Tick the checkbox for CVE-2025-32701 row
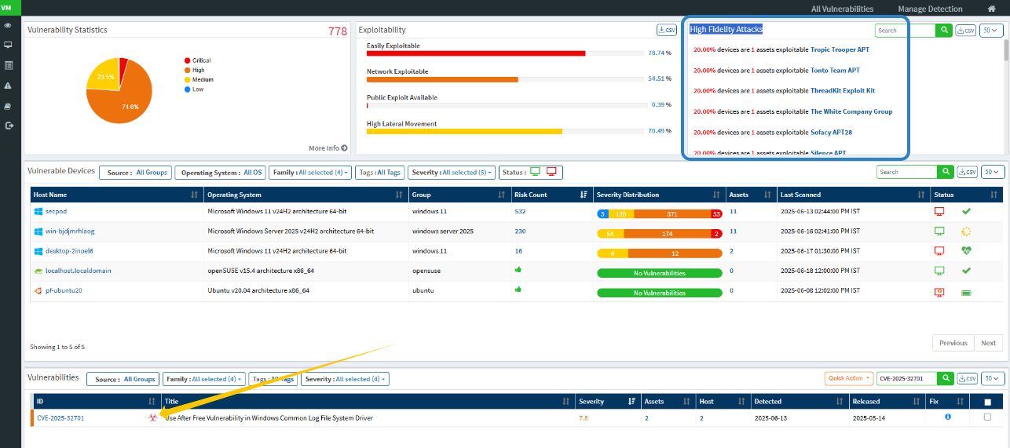 [x=987, y=417]
